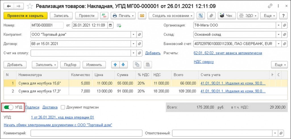Toggle the УПД switch
The height and width of the screenshot is (139, 291).
pyautogui.click(x=9, y=107)
